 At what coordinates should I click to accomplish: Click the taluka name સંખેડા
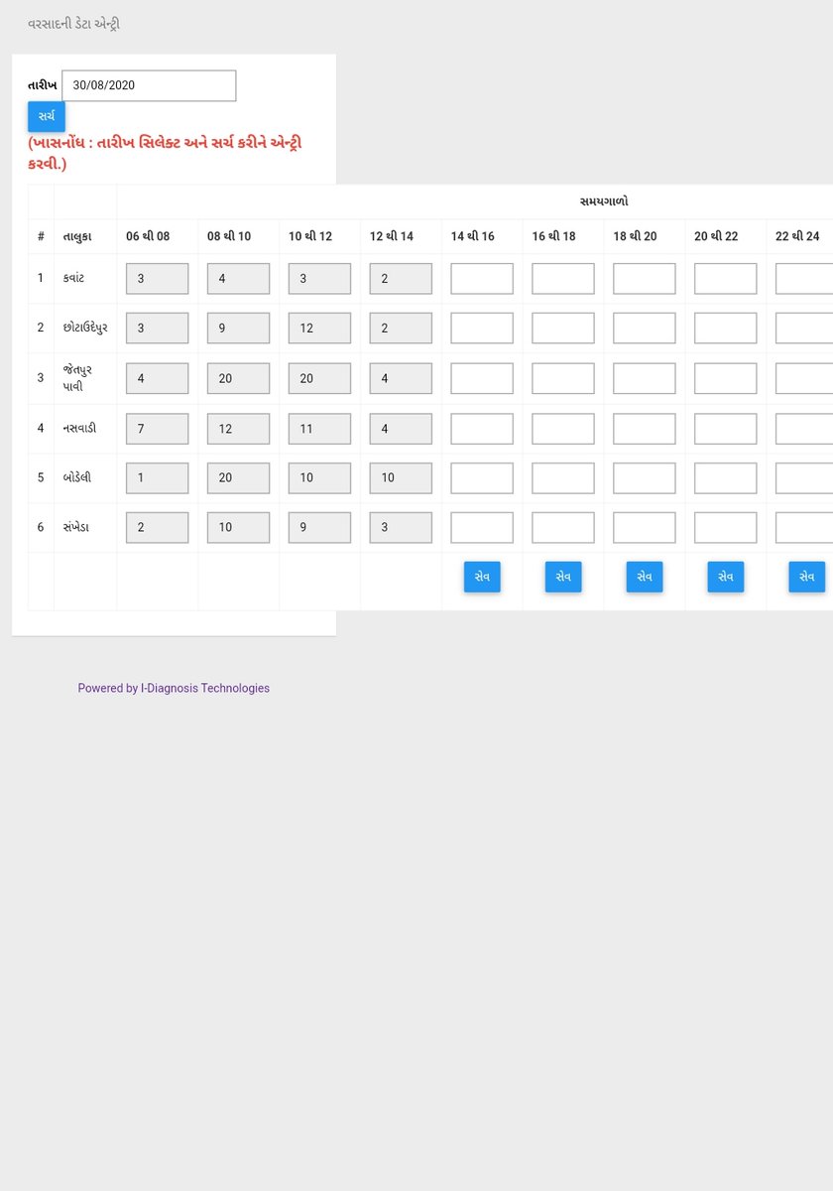[76, 527]
